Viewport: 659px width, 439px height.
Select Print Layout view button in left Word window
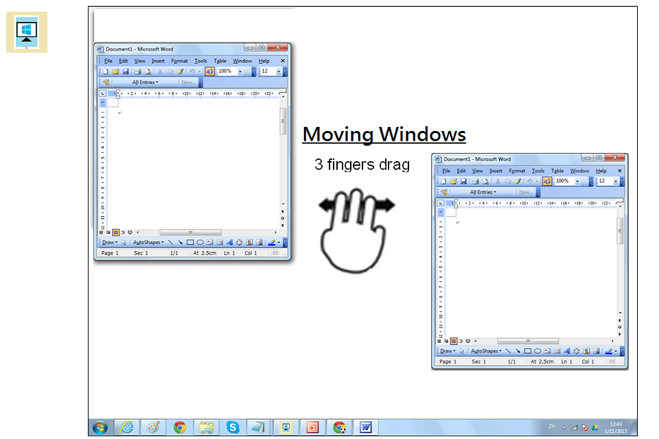coord(115,233)
